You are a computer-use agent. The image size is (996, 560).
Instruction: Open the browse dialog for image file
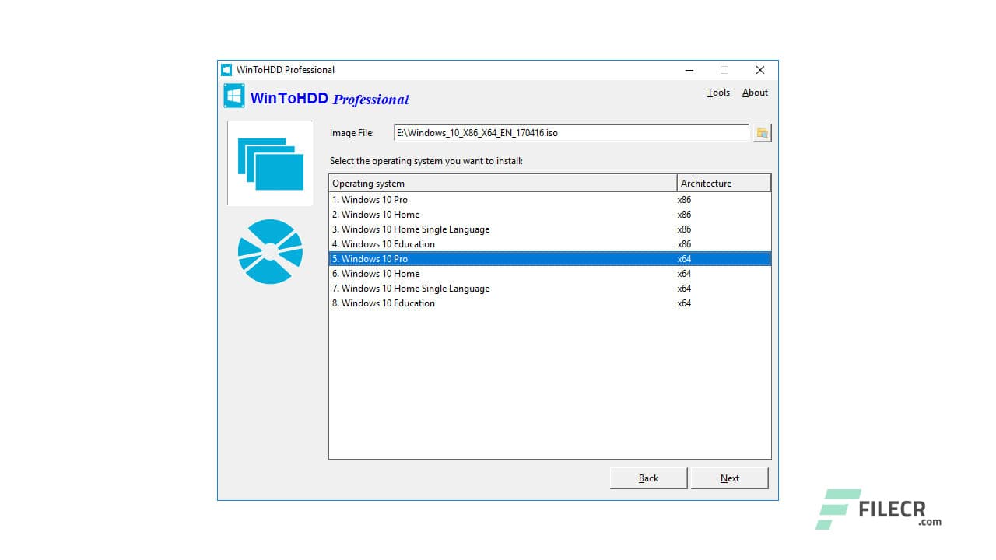click(761, 132)
